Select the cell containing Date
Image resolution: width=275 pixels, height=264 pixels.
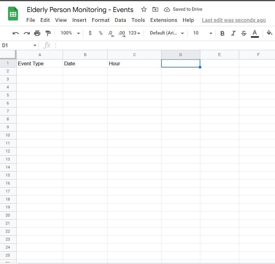(85, 63)
